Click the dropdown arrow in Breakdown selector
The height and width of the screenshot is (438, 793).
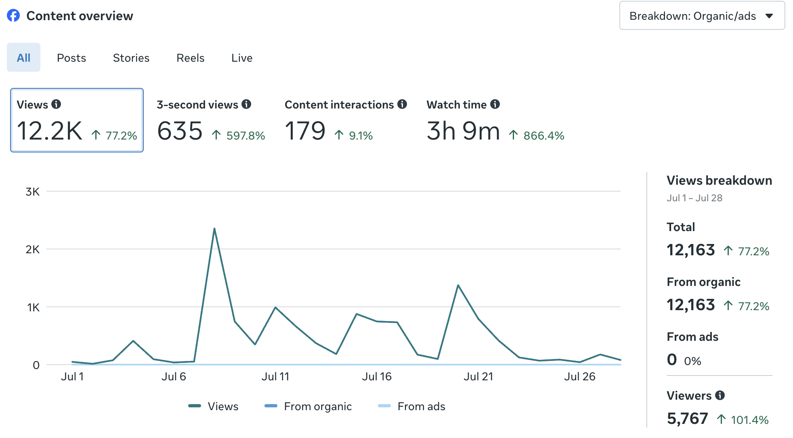(769, 16)
